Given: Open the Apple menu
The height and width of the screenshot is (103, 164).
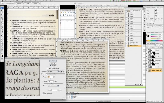Looking at the screenshot, I should 2,1.
